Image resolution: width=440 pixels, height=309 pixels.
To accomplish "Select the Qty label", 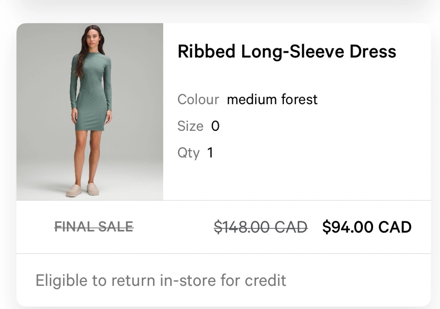I will pos(188,153).
